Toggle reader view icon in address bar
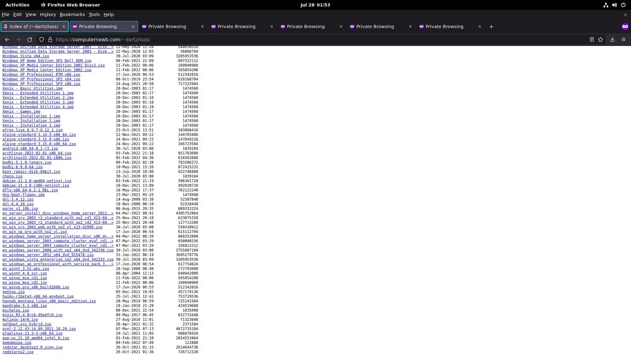The width and height of the screenshot is (631, 355). coord(592,39)
